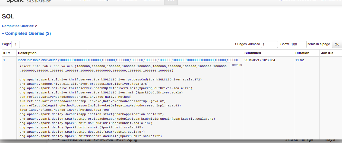The image size is (342, 143).
Task: Select the SparkSubmit$$runMain(SparkSubmit.scala:843) line
Action: (117, 119)
